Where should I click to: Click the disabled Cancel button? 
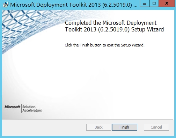click(x=156, y=127)
